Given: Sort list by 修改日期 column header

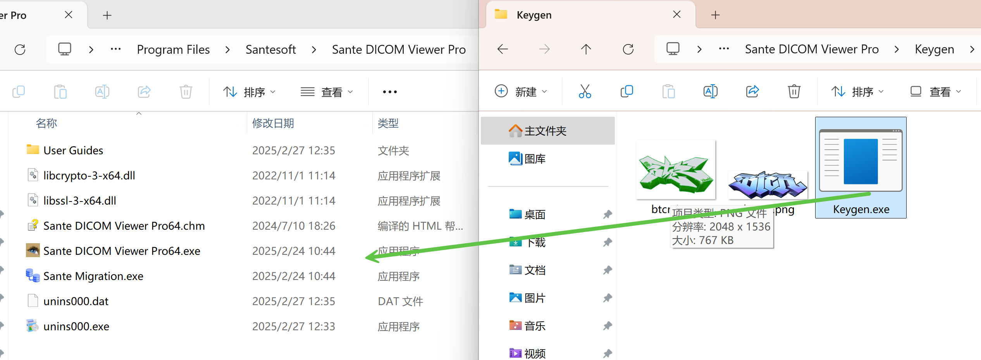Looking at the screenshot, I should coord(273,123).
